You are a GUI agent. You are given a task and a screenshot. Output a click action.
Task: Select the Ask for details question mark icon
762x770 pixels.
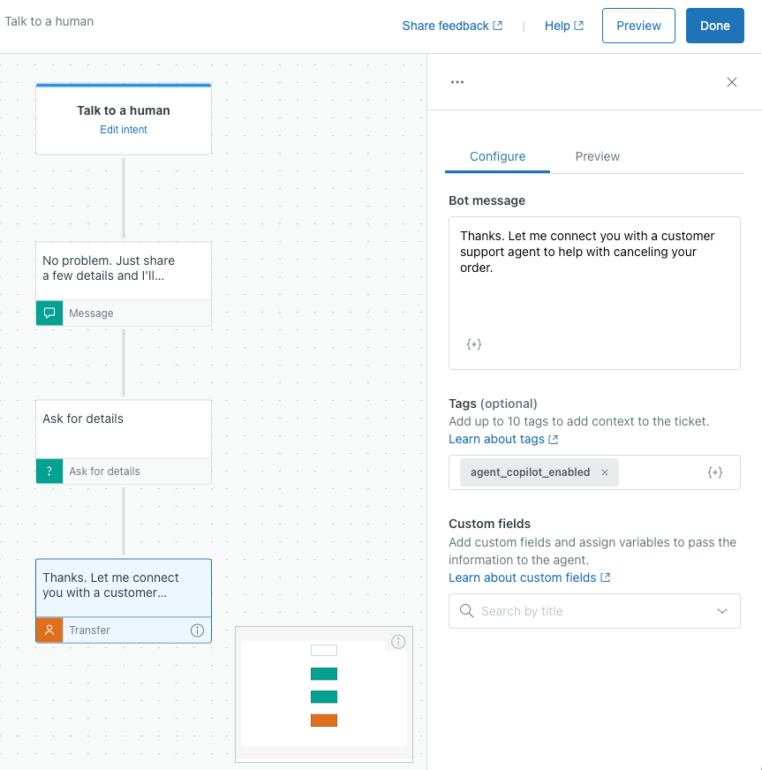tap(49, 471)
